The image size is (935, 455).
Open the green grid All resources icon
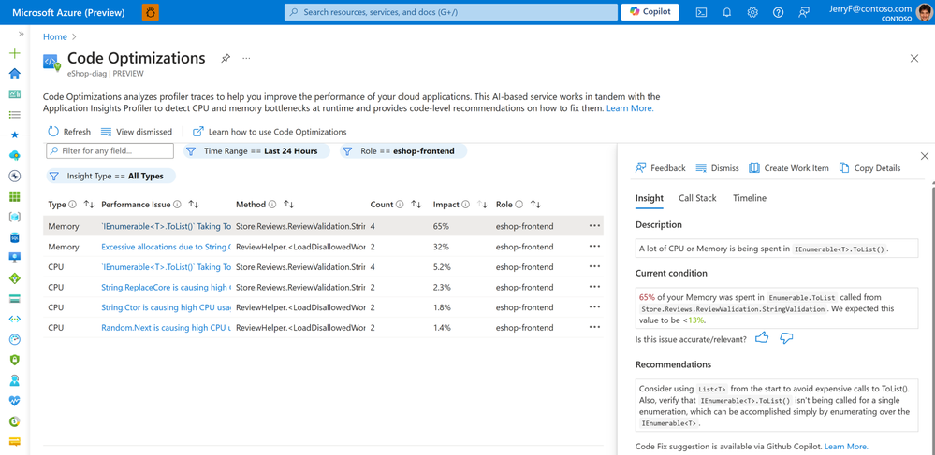tap(15, 196)
